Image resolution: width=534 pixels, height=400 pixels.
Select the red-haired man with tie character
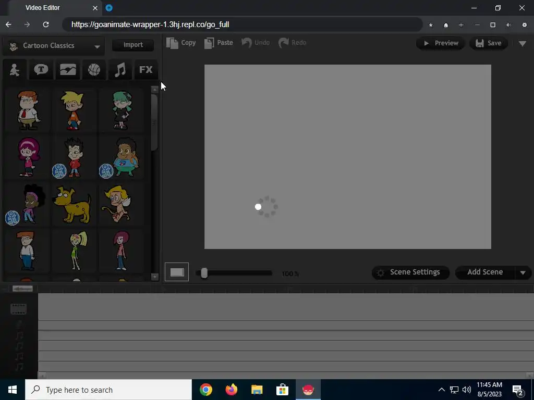28,110
